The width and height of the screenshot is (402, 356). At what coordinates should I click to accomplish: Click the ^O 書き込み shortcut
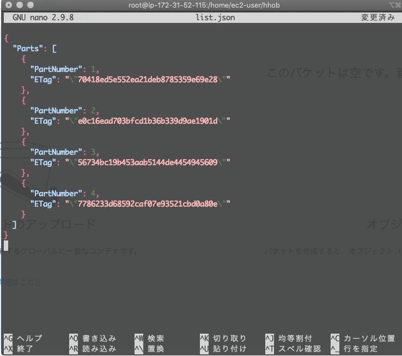(x=93, y=339)
